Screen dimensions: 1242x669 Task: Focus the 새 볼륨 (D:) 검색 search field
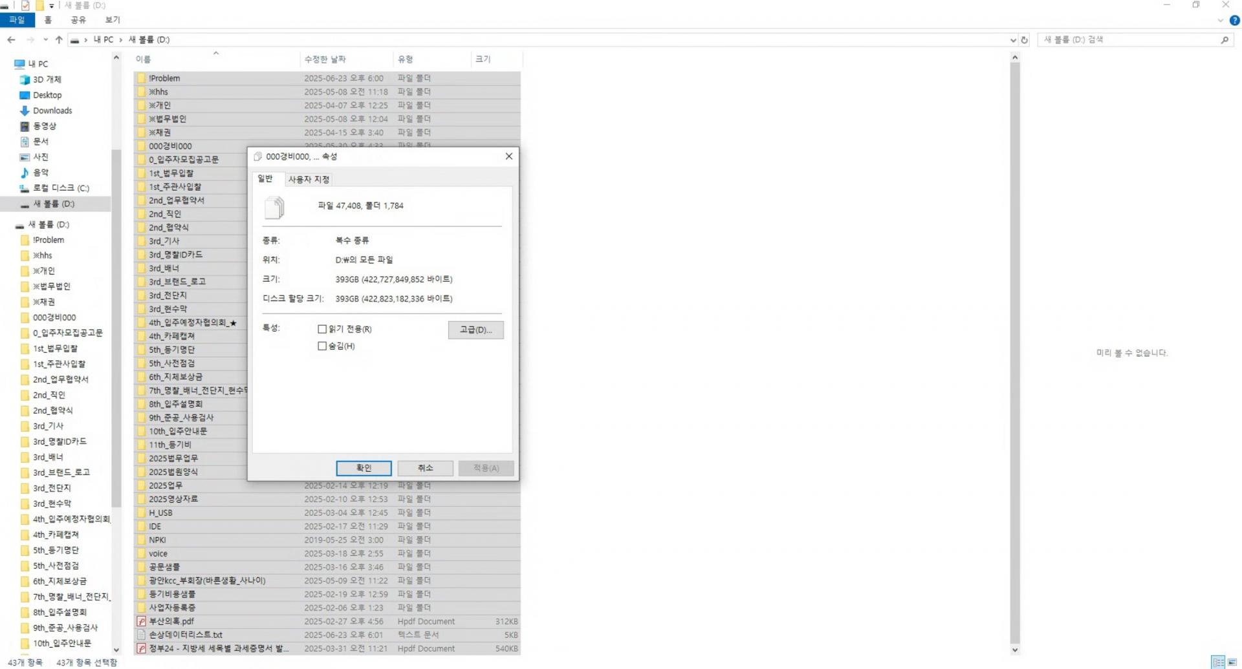point(1129,40)
